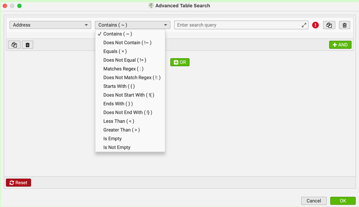Duplicate this search condition row
The height and width of the screenshot is (207, 359).
click(329, 25)
